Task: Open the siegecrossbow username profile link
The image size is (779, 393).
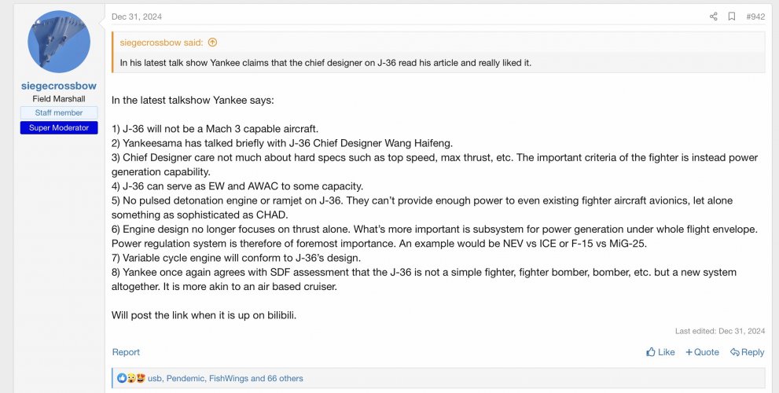Action: [x=59, y=86]
